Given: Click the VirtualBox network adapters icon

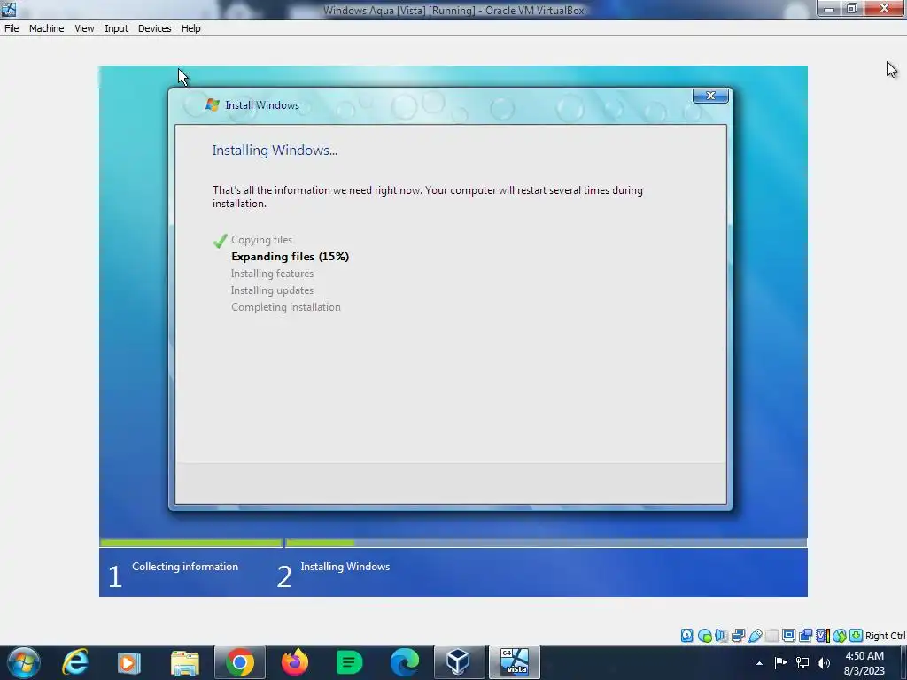Looking at the screenshot, I should pyautogui.click(x=738, y=636).
